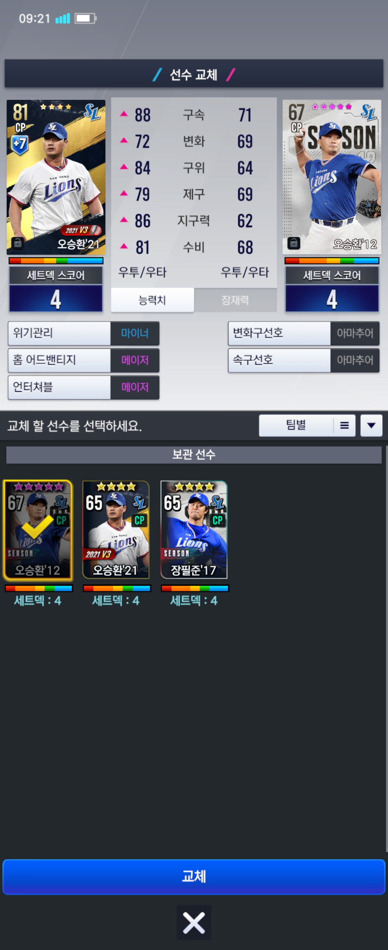Open the 팀별 filter dropdown
The image size is (388, 950).
point(296,425)
